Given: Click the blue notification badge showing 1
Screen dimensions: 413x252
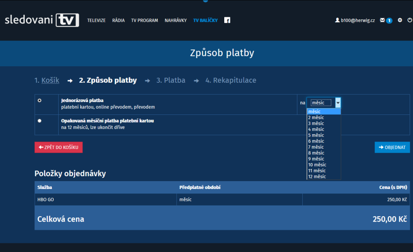Looking at the screenshot, I should tap(389, 20).
